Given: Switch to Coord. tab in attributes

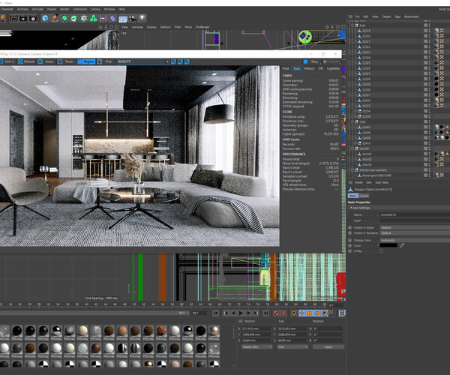Looking at the screenshot, I should tap(364, 196).
